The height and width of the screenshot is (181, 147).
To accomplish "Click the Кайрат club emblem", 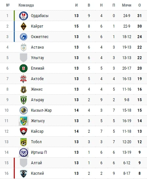I will pyautogui.click(x=24, y=26).
